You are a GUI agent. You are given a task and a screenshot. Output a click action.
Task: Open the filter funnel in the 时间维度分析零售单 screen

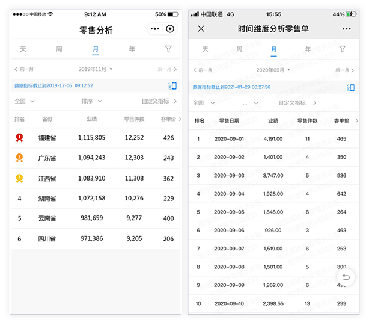point(342,49)
